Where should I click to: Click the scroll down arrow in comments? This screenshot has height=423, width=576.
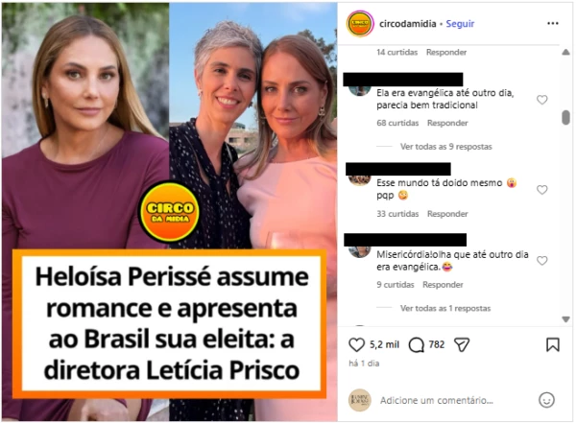point(565,319)
